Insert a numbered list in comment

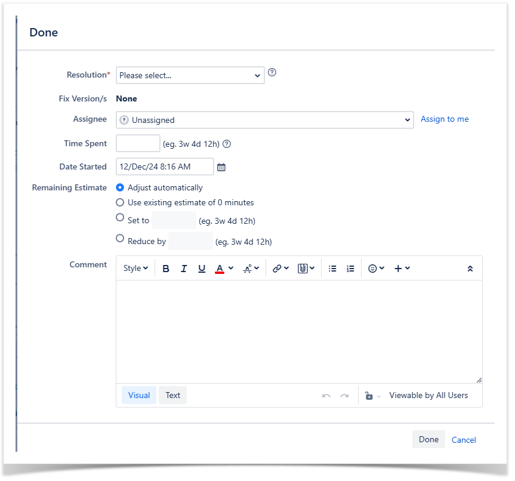(350, 269)
